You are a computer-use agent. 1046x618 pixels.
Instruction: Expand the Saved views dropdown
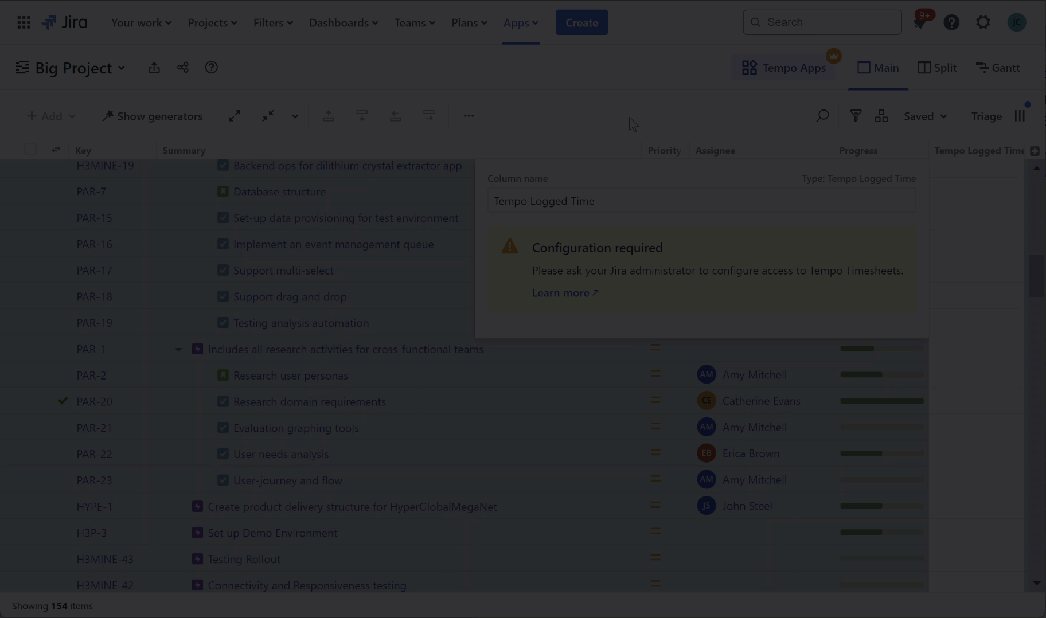pyautogui.click(x=924, y=116)
